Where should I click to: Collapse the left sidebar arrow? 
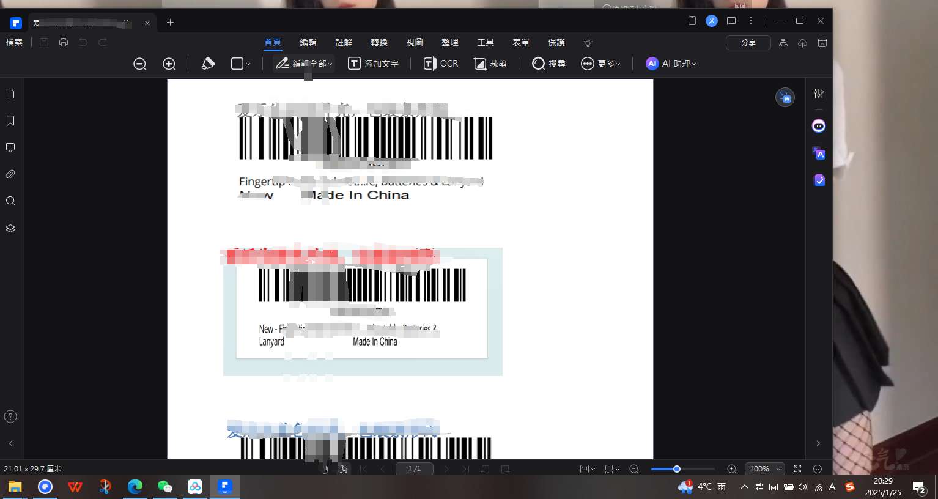click(x=10, y=443)
